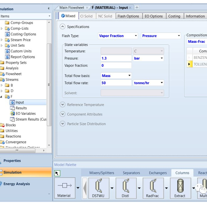Screen dimensions: 207x207
Task: Select the Distl column model icon
Action: (x=125, y=186)
